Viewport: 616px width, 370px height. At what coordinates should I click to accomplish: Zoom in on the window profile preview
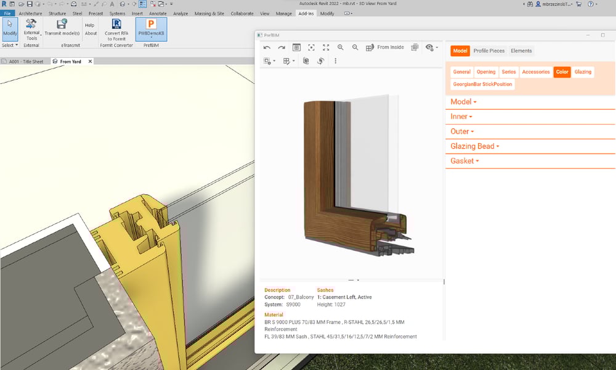341,47
